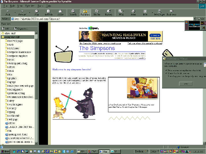The image size is (206, 154).
Task: Go to the Home page toolbar icon
Action: click(x=60, y=13)
